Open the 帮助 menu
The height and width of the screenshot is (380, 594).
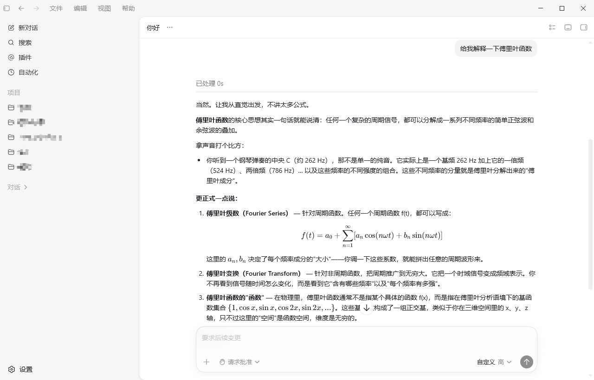tap(129, 8)
